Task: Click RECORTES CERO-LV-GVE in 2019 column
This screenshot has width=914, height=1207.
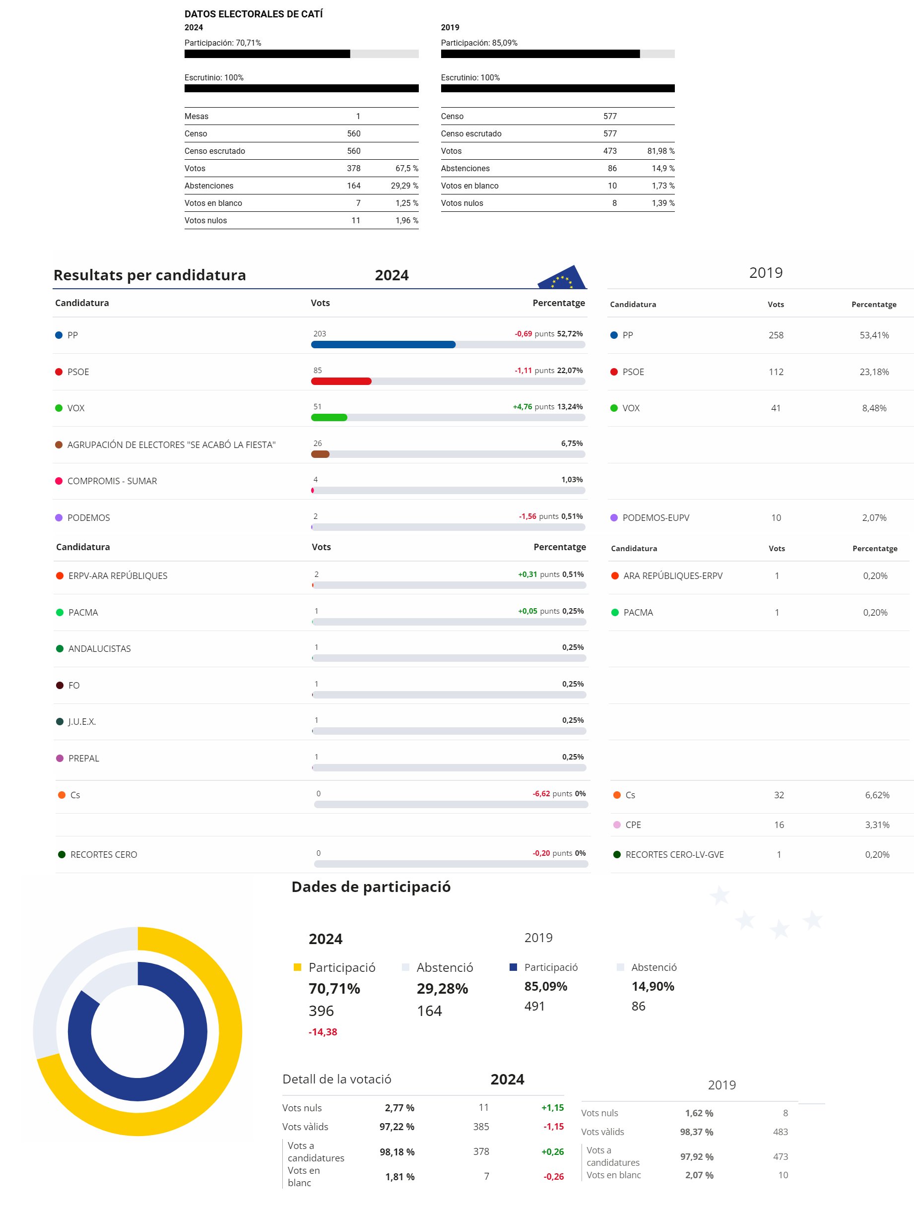Action: (674, 854)
